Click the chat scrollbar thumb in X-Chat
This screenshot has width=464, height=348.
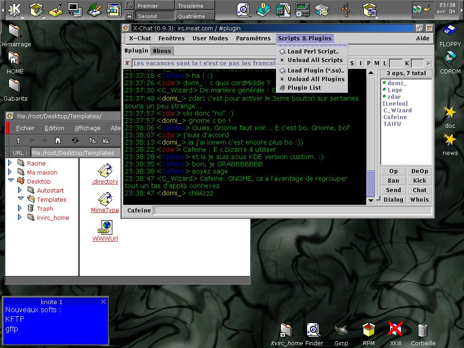point(371,184)
